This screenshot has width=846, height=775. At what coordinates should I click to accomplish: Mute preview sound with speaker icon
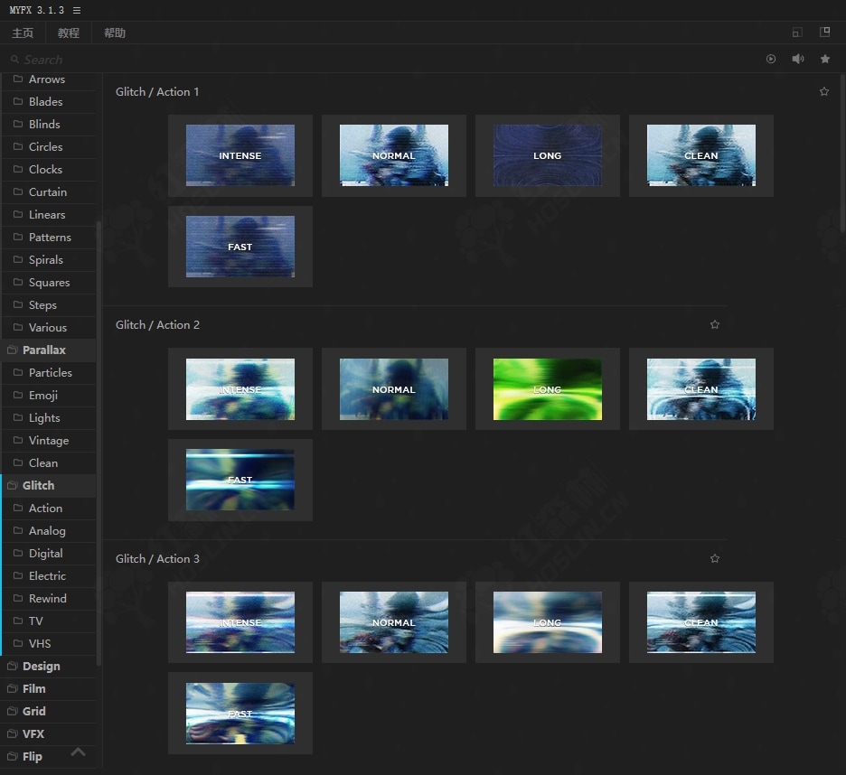[798, 59]
